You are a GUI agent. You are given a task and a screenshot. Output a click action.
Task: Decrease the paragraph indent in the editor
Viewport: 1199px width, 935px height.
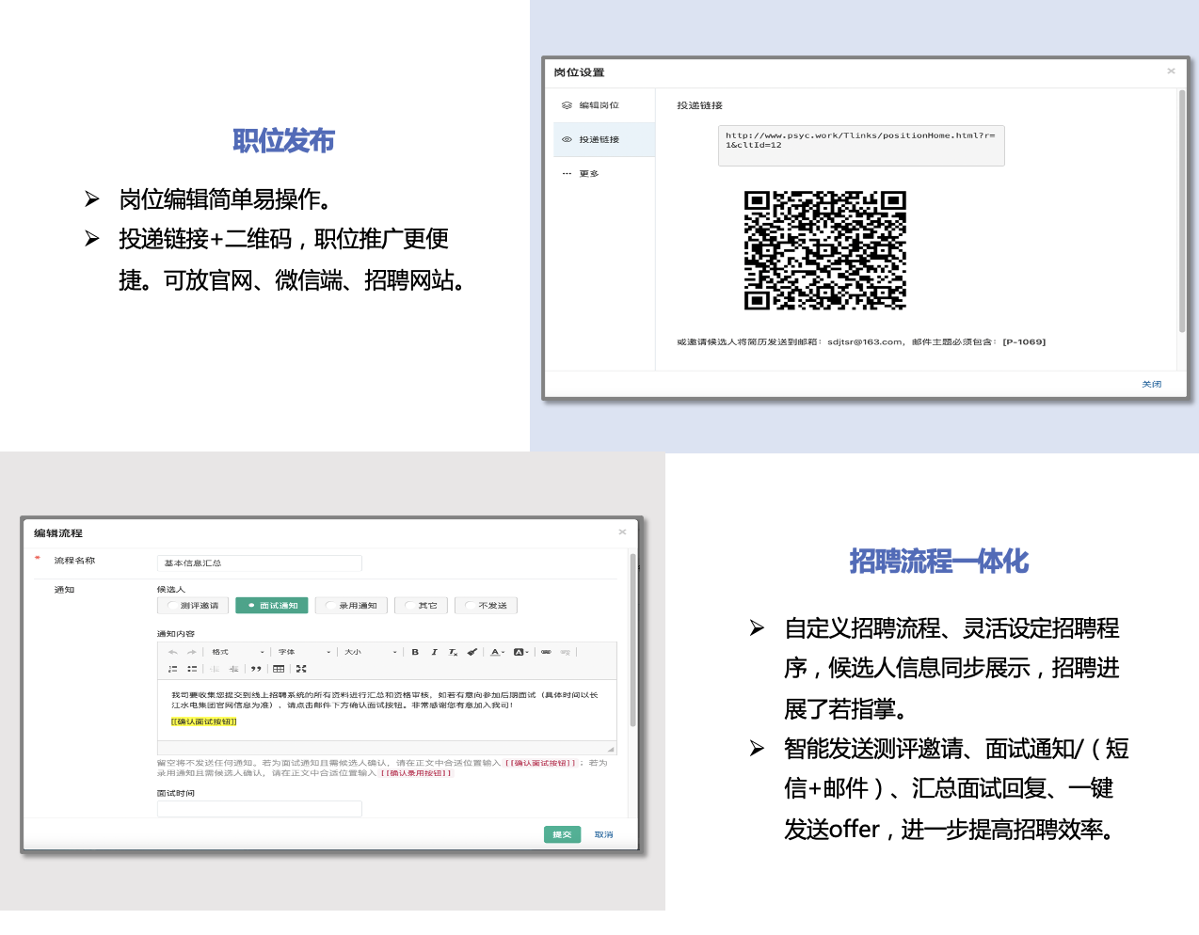coord(215,669)
